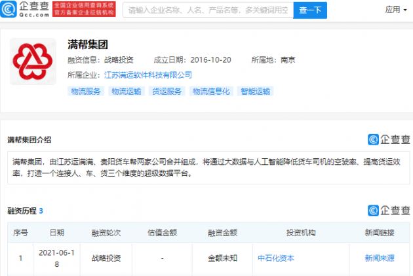Click the 满帮集团 heading title

coord(88,44)
